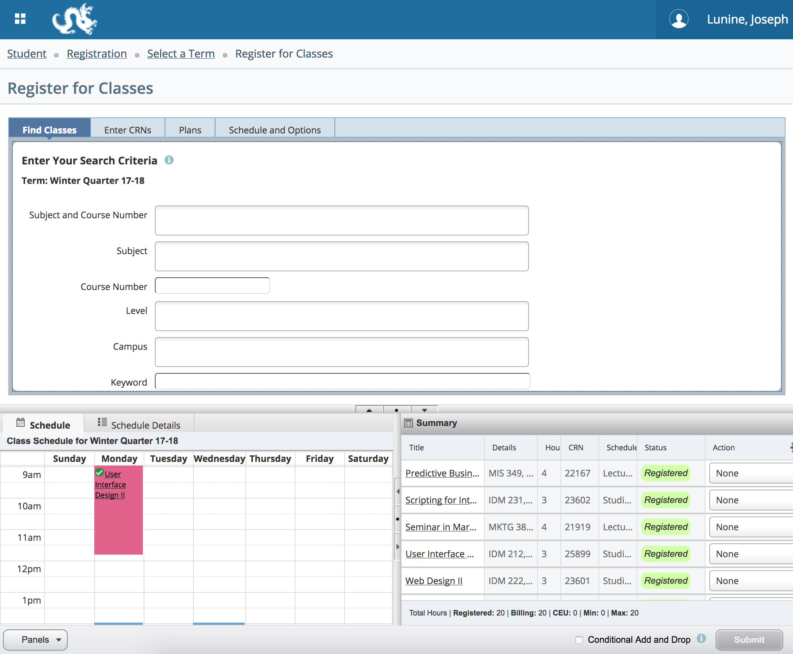This screenshot has height=654, width=793.
Task: Open the Panels dropdown
Action: point(36,640)
